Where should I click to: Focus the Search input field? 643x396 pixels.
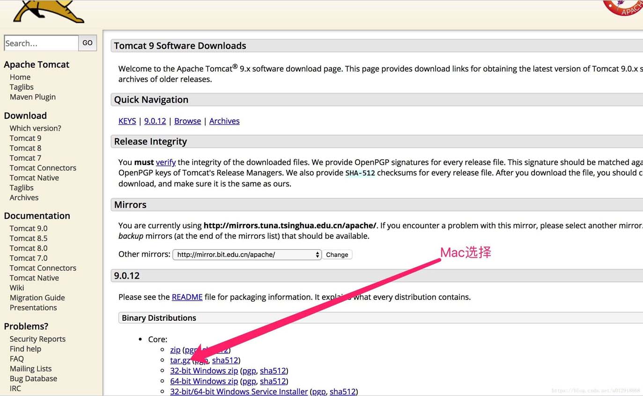pyautogui.click(x=41, y=43)
